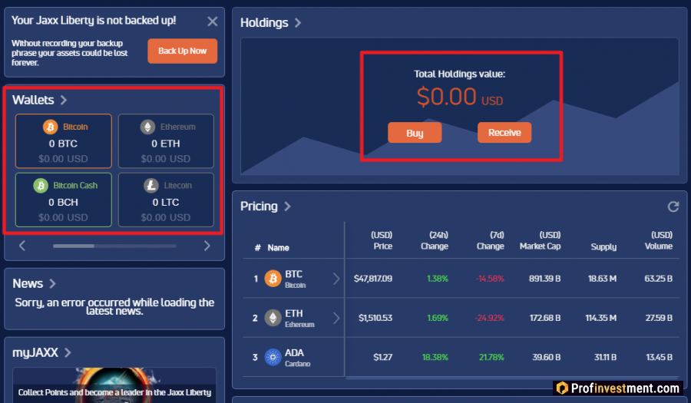Sort pricing by (USD) Price column header
The image size is (691, 403).
[382, 240]
